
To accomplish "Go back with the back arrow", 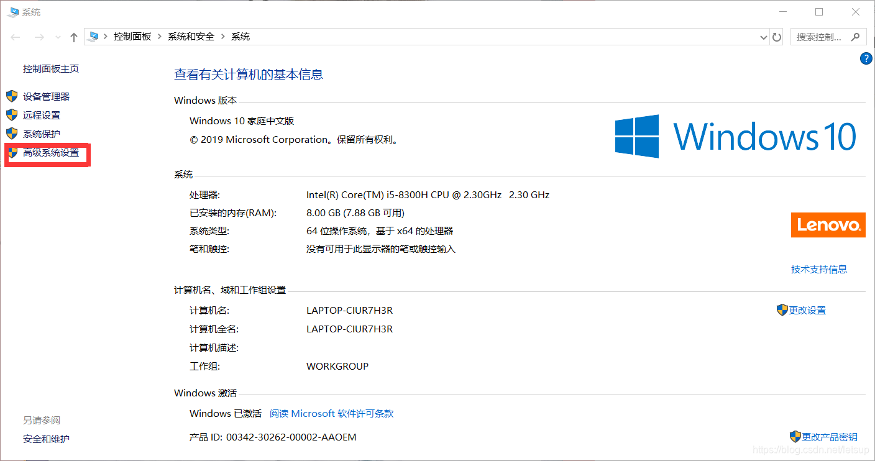I will click(x=16, y=37).
